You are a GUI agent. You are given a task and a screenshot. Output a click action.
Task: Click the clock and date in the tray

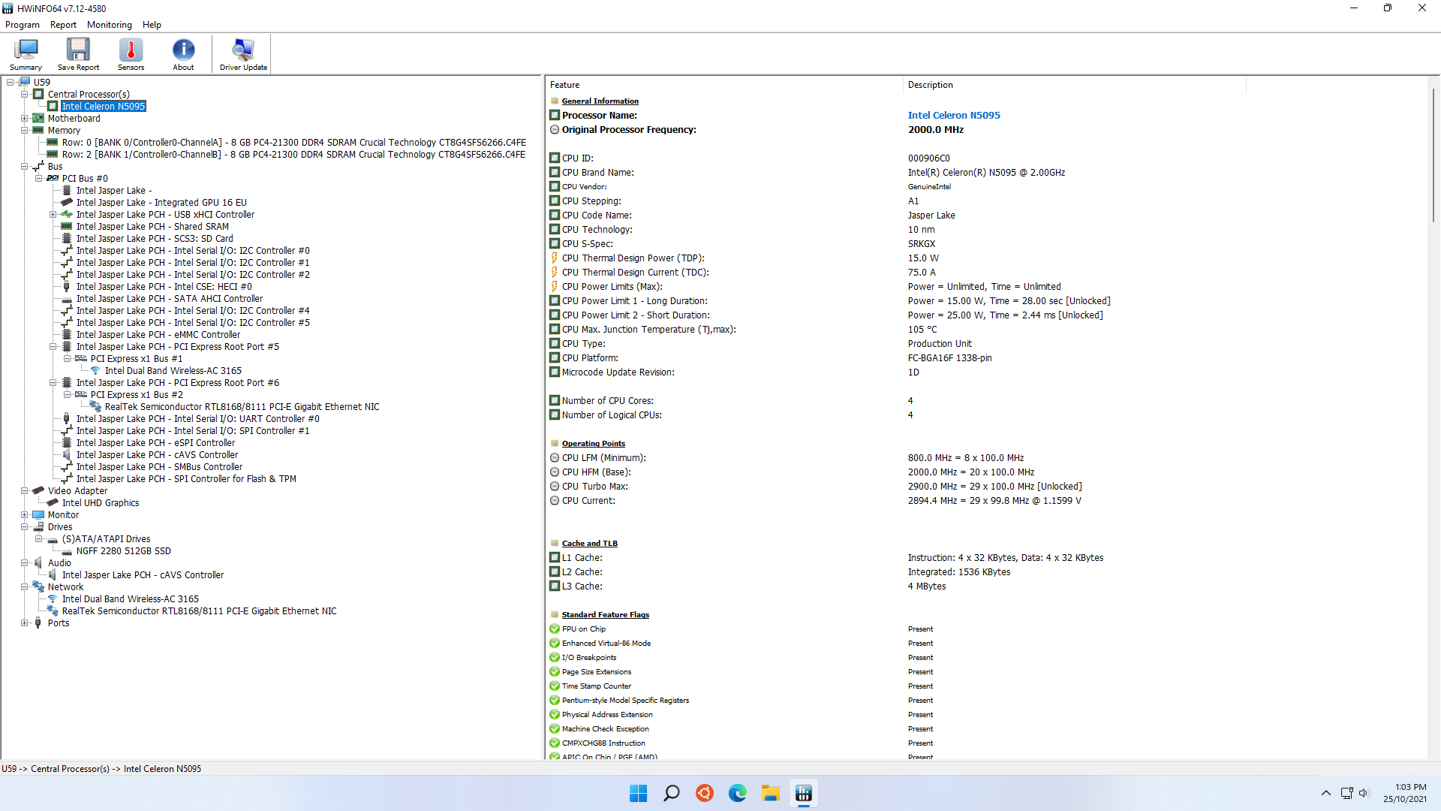click(1405, 793)
